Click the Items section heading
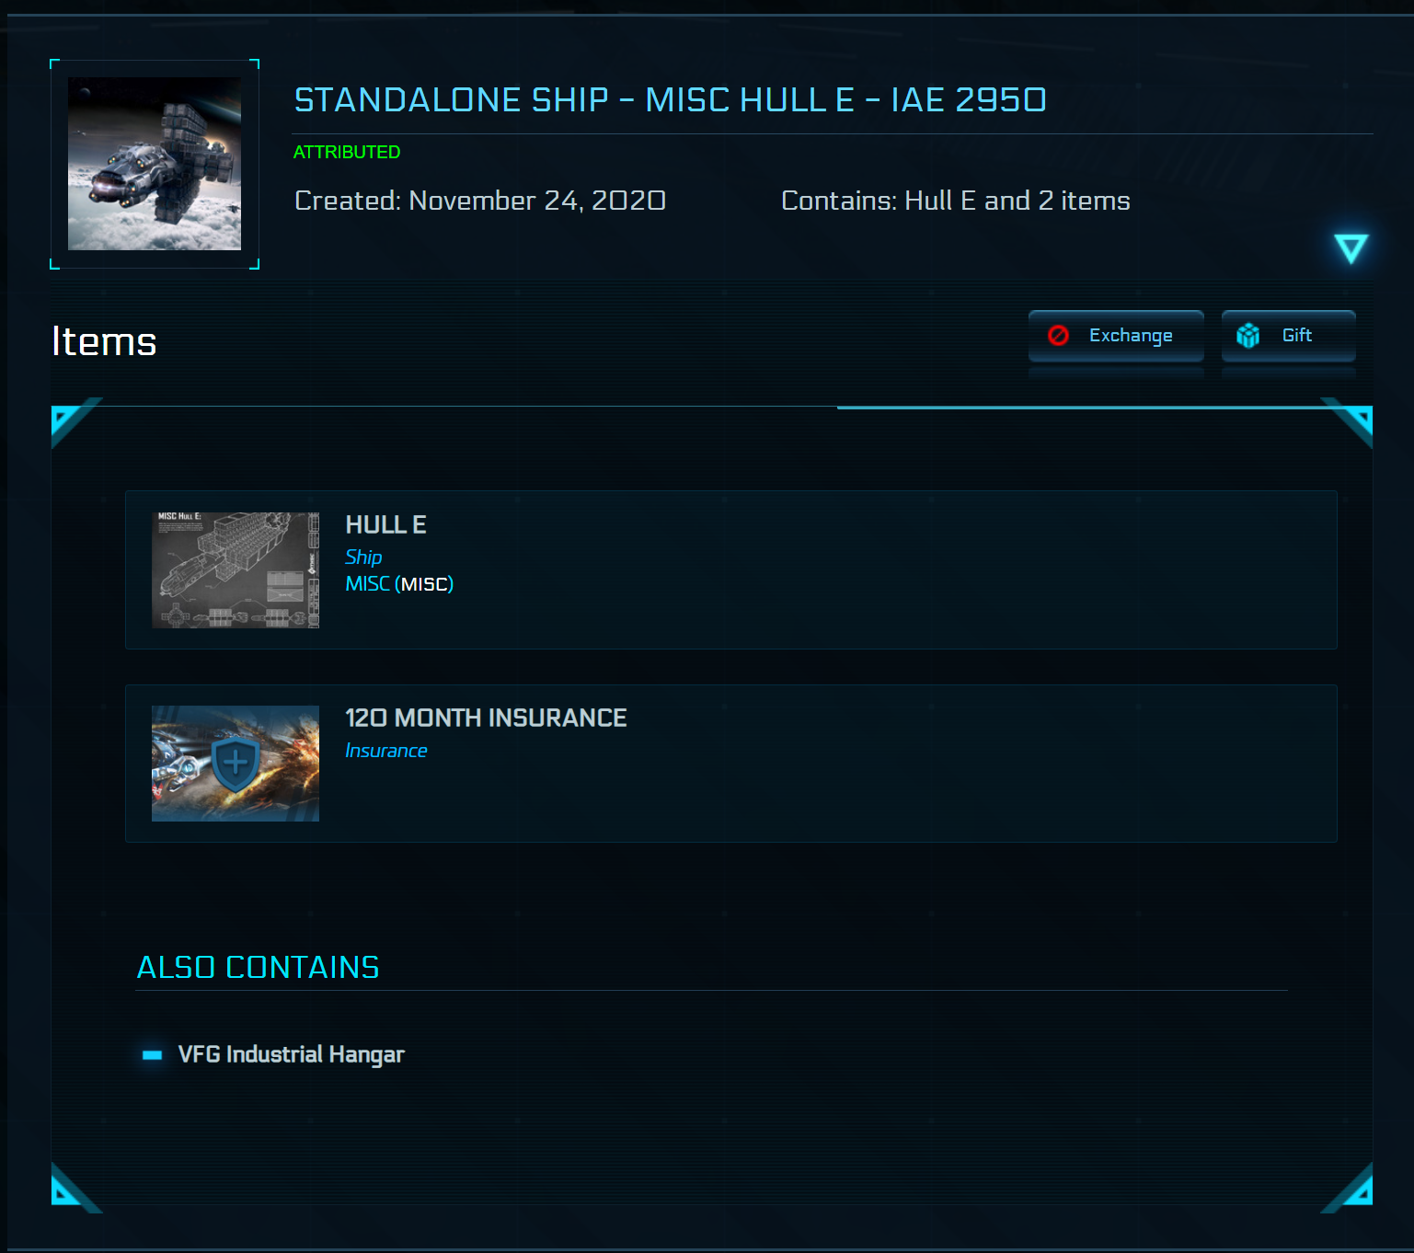The width and height of the screenshot is (1414, 1253). coord(104,341)
